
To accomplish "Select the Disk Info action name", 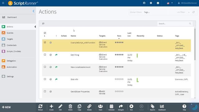I will pos(74,79).
